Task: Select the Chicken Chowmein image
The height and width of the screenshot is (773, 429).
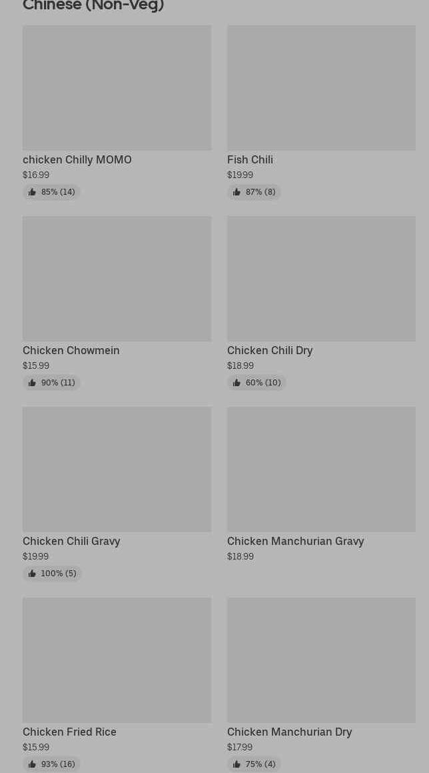Action: (117, 278)
